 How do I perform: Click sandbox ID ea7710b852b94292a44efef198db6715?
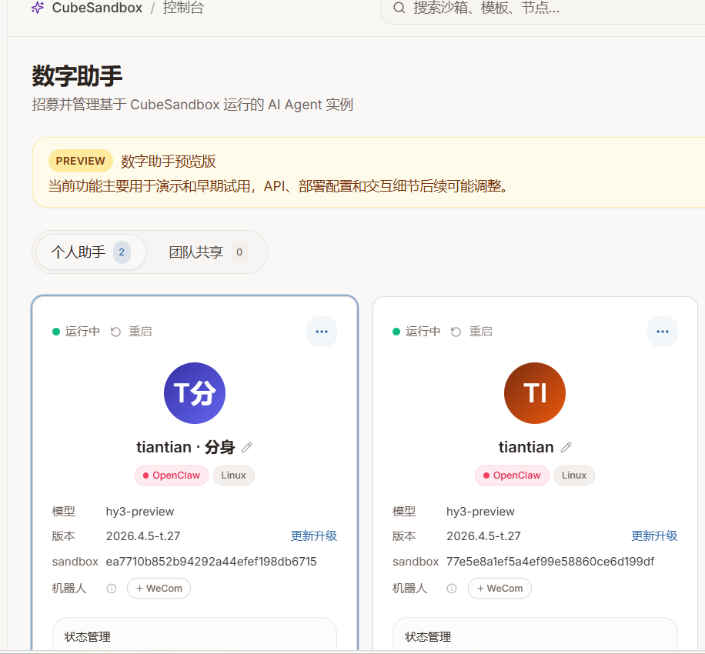pos(212,562)
